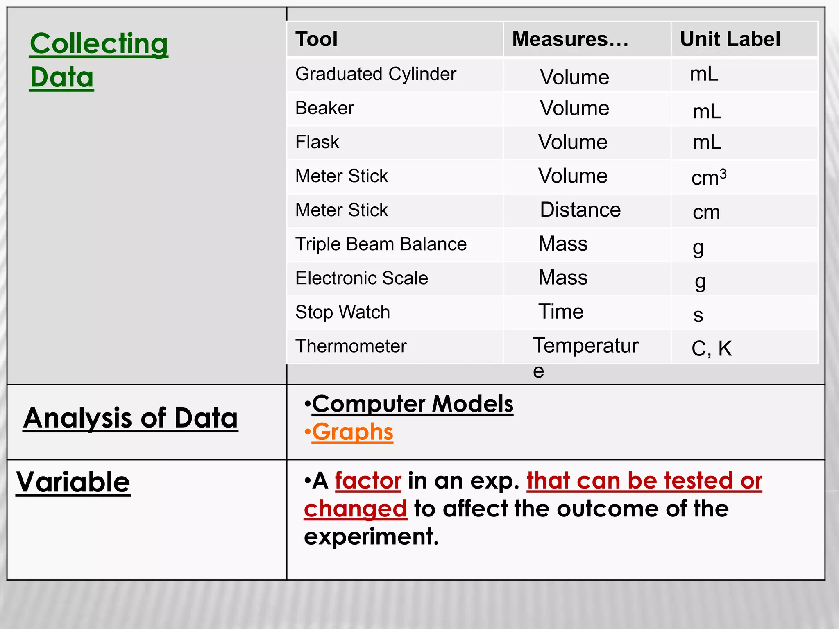
Task: Click the 'cm3' unit label cell
Action: pos(709,177)
